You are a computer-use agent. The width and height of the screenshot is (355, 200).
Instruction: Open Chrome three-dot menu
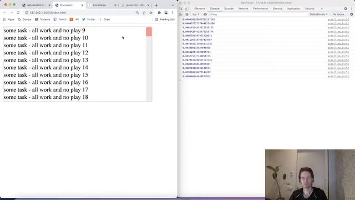tap(173, 13)
